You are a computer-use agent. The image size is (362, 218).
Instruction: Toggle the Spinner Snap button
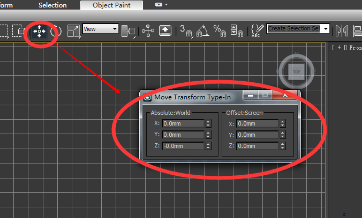click(237, 31)
